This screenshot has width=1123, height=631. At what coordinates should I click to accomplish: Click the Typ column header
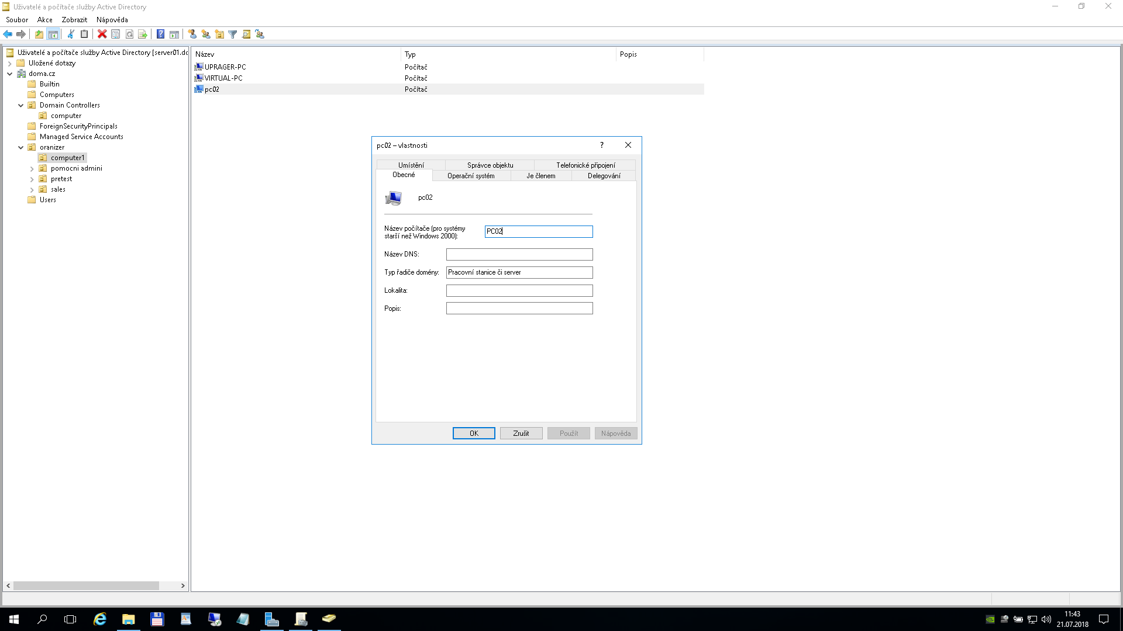pyautogui.click(x=509, y=54)
